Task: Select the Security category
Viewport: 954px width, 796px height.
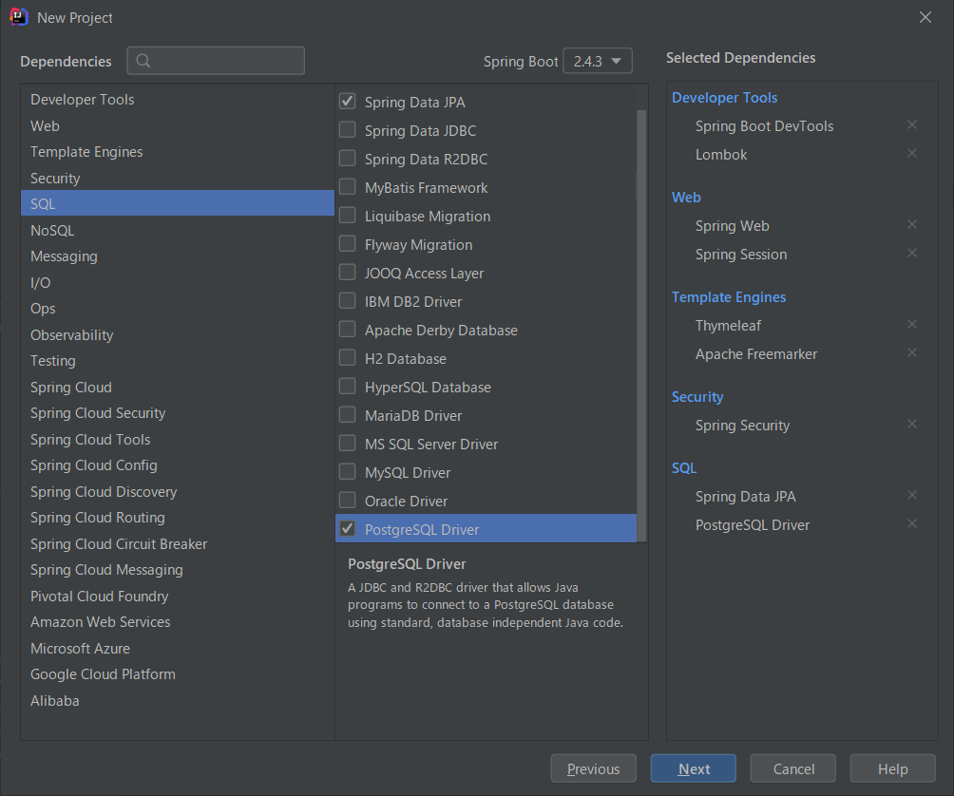Action: click(x=178, y=179)
